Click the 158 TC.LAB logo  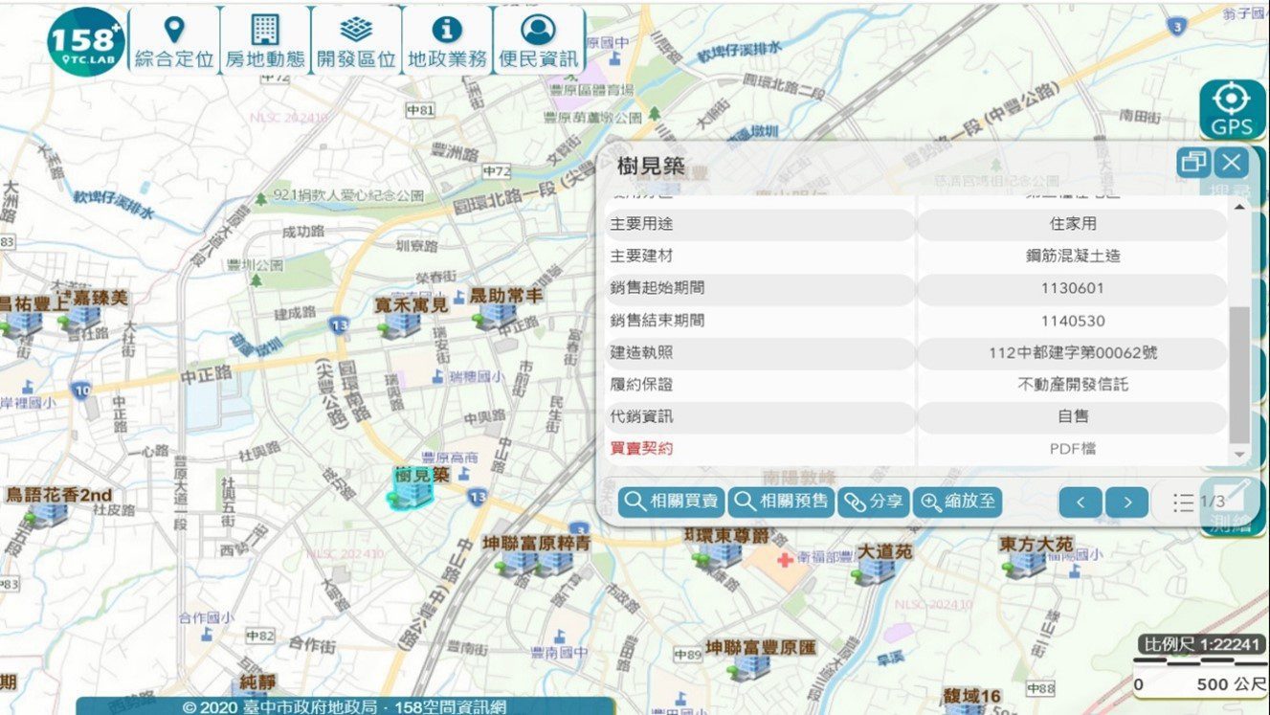point(86,41)
